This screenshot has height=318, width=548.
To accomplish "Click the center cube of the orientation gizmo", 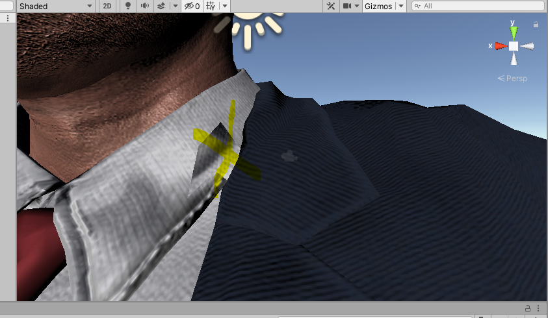I will (x=514, y=46).
